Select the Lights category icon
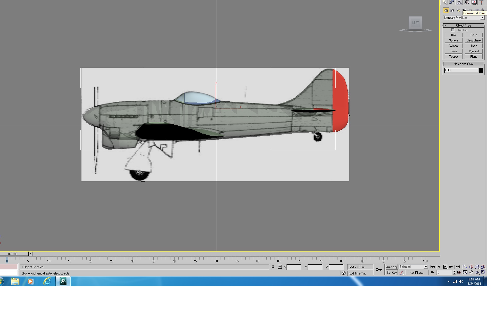This screenshot has width=495, height=309. (458, 11)
